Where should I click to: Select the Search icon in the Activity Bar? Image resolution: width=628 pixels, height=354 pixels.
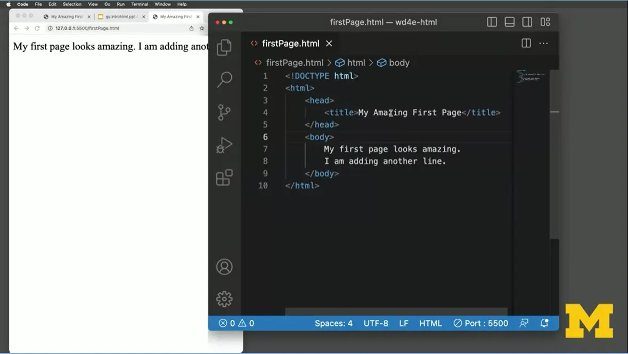(x=224, y=80)
